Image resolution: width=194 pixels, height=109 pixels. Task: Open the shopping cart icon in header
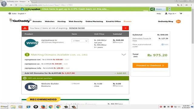coord(181,13)
